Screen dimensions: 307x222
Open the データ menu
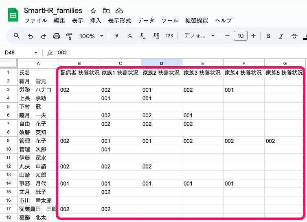[x=146, y=21]
